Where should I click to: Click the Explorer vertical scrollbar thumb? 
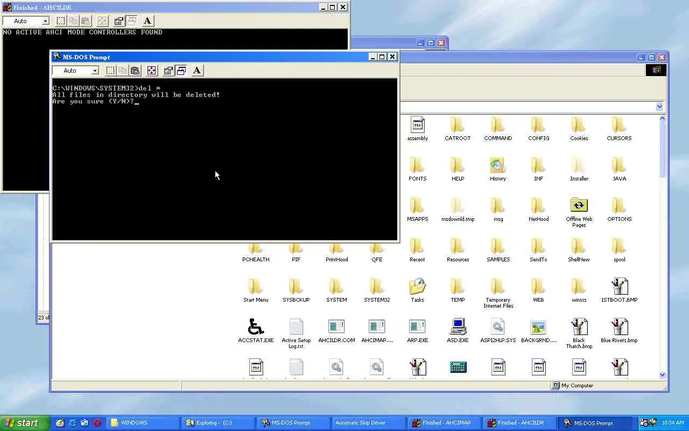(x=663, y=150)
